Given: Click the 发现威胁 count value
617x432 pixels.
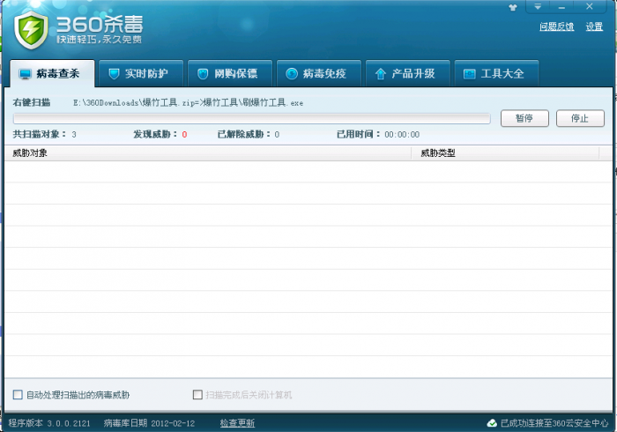Looking at the screenshot, I should click(184, 135).
